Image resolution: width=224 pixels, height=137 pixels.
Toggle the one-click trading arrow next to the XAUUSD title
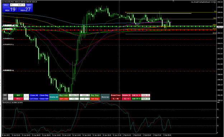tap(3, 2)
